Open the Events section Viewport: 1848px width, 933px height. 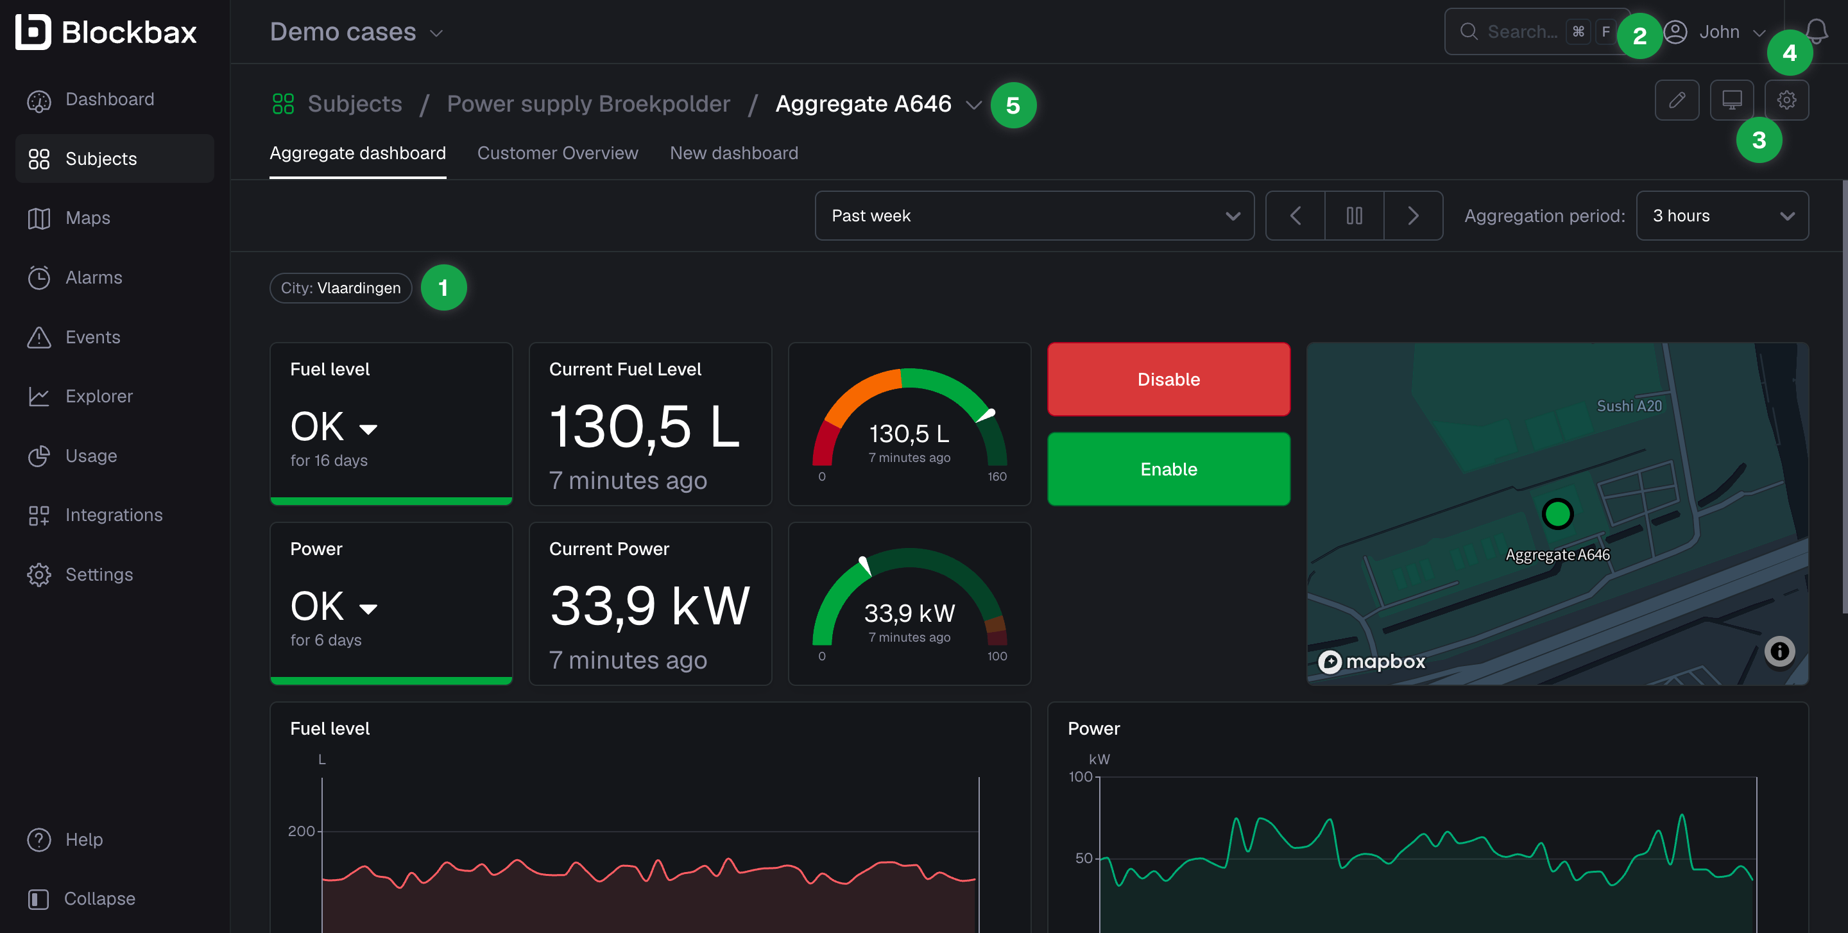[x=115, y=337]
